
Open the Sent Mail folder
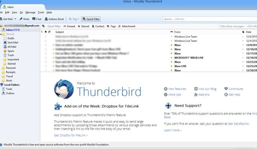click(x=13, y=43)
